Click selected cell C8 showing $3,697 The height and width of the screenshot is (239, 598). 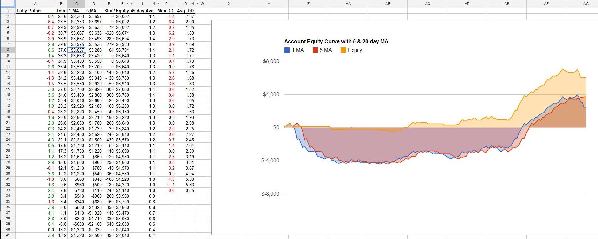point(77,50)
